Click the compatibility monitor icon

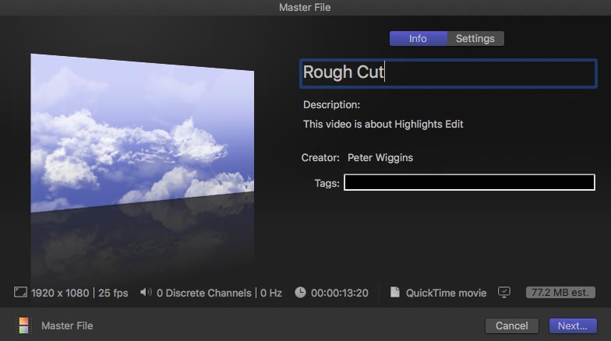[503, 293]
